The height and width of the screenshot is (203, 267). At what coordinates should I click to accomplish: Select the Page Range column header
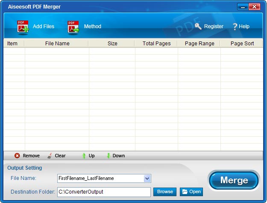(200, 44)
